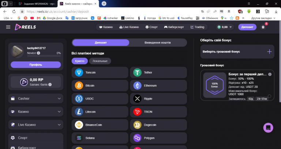Viewport: 281px width, 149px height.
Task: Switch to Виведення коштів tab
Action: point(158,43)
